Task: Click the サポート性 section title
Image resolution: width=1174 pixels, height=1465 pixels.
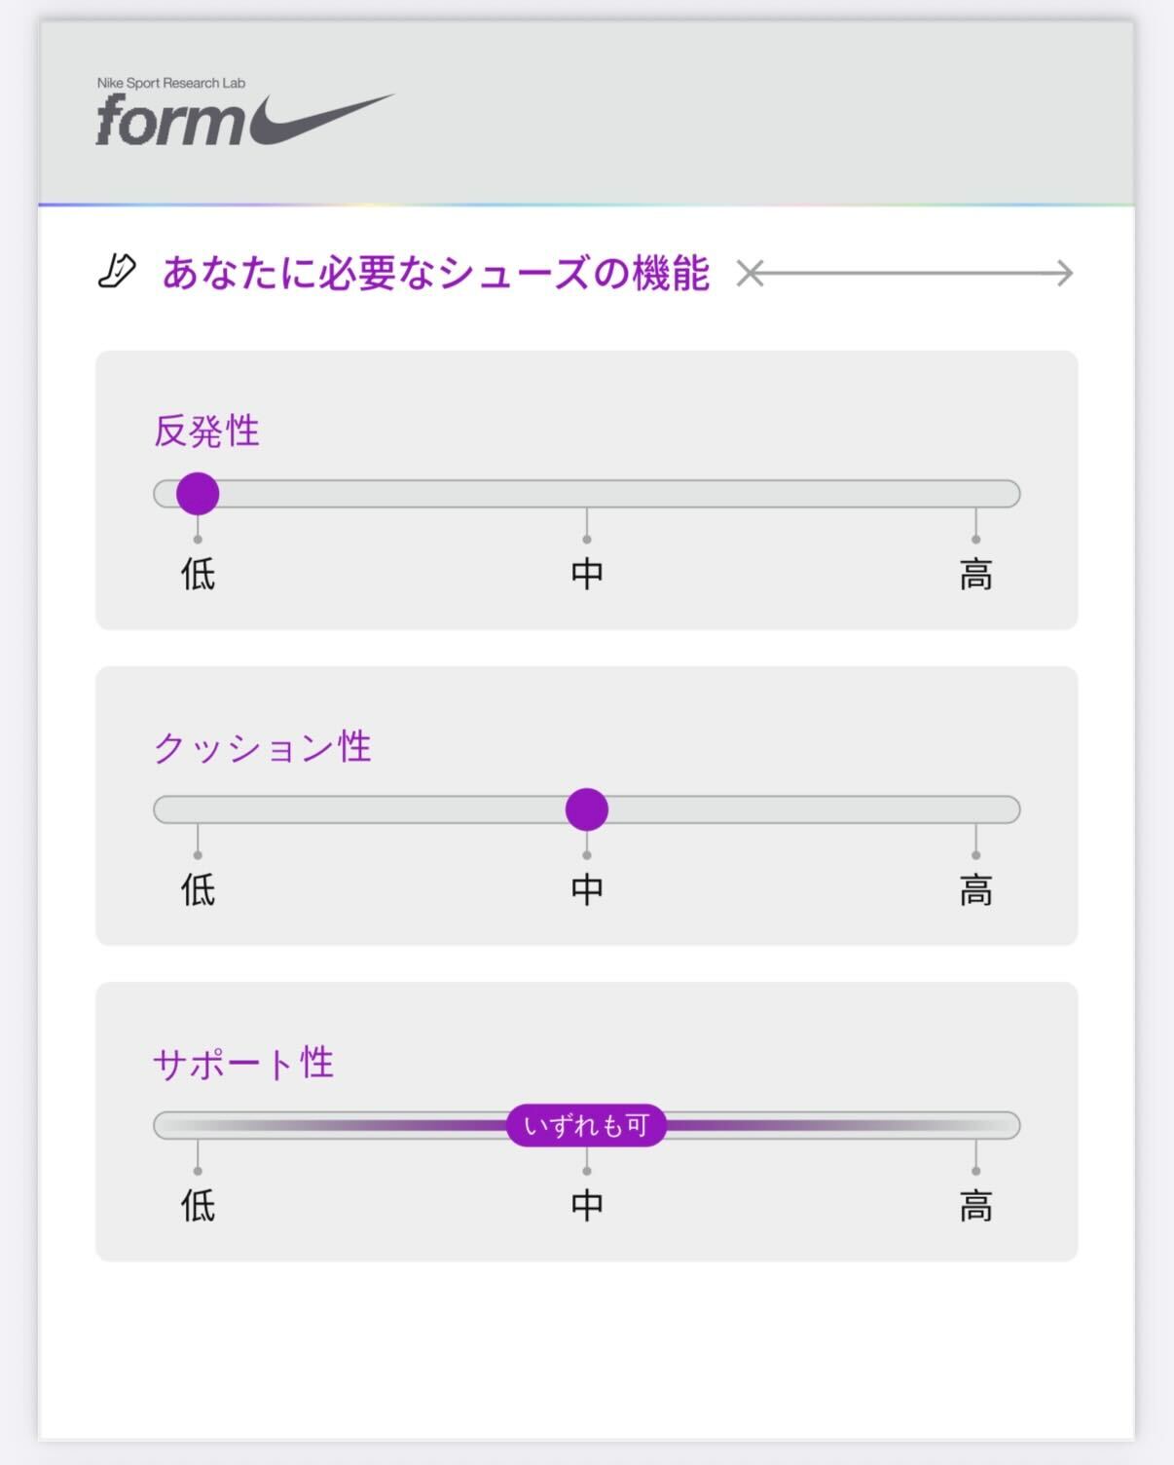Action: [x=243, y=1063]
